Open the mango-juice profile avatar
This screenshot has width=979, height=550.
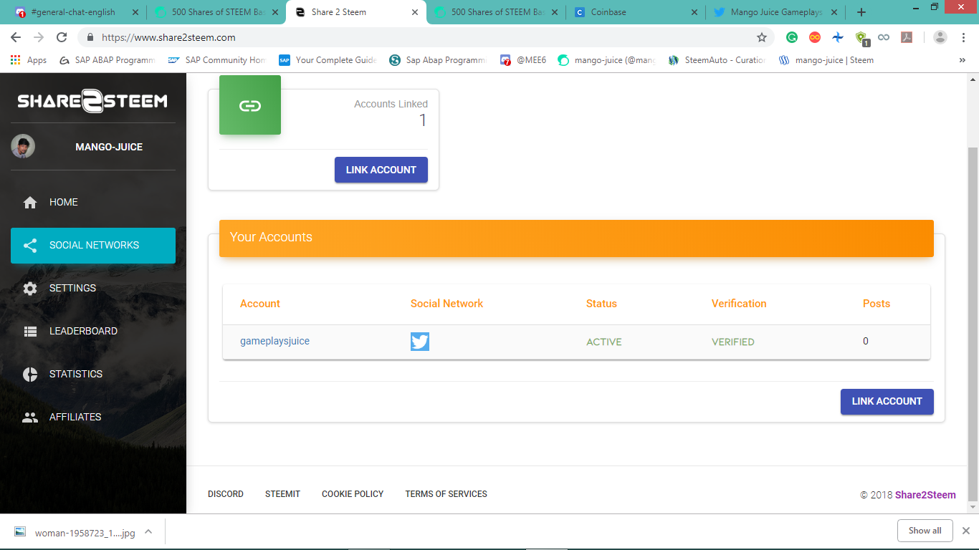(x=23, y=146)
